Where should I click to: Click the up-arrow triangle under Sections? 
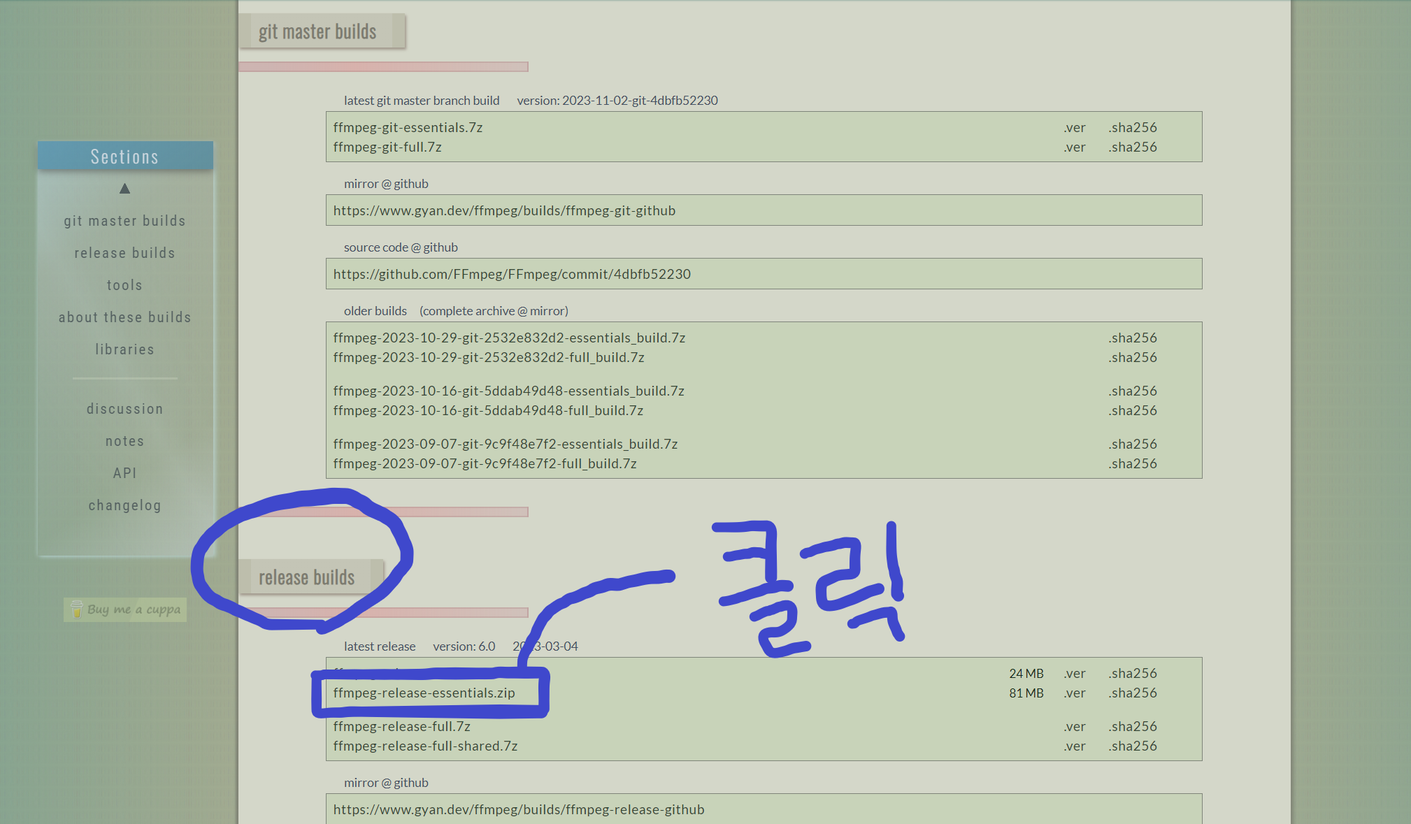124,188
